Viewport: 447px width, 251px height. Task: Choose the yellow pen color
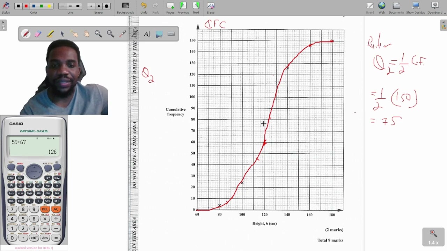(49, 6)
